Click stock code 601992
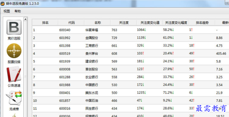This screenshot has width=229, height=117. pos(65,38)
